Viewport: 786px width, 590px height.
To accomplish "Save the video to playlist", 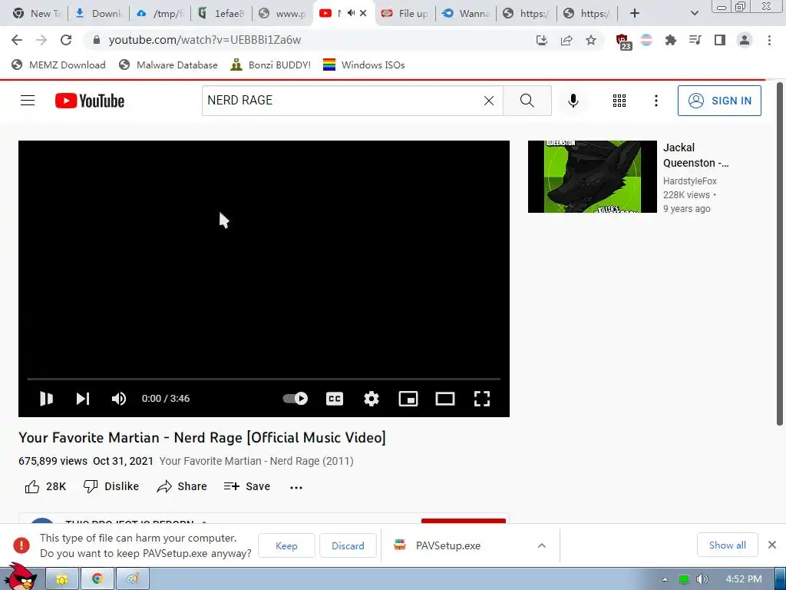I will pos(246,486).
